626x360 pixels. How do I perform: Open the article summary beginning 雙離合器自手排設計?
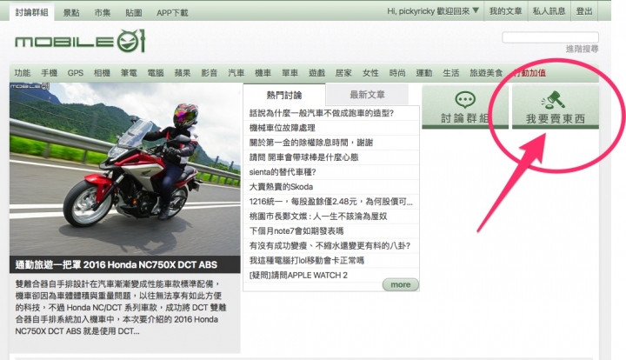point(121,307)
